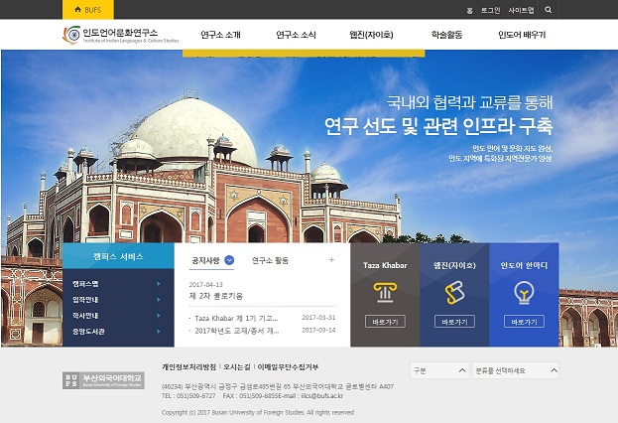Click the 웹진(자이호) S-shaped icon
Viewport: 618px width, 423px height.
pyautogui.click(x=453, y=292)
